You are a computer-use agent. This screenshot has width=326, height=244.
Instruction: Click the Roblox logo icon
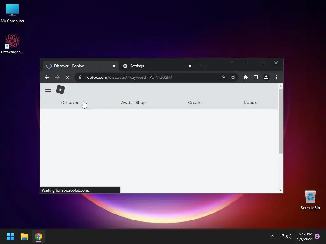[x=60, y=90]
